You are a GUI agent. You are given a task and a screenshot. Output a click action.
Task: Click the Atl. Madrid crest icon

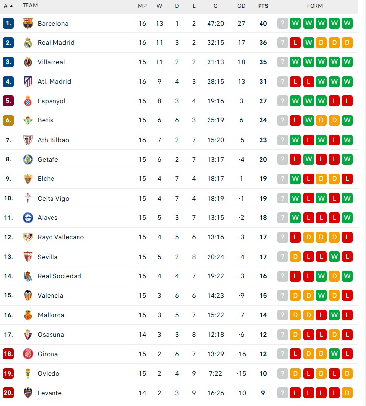(x=29, y=82)
